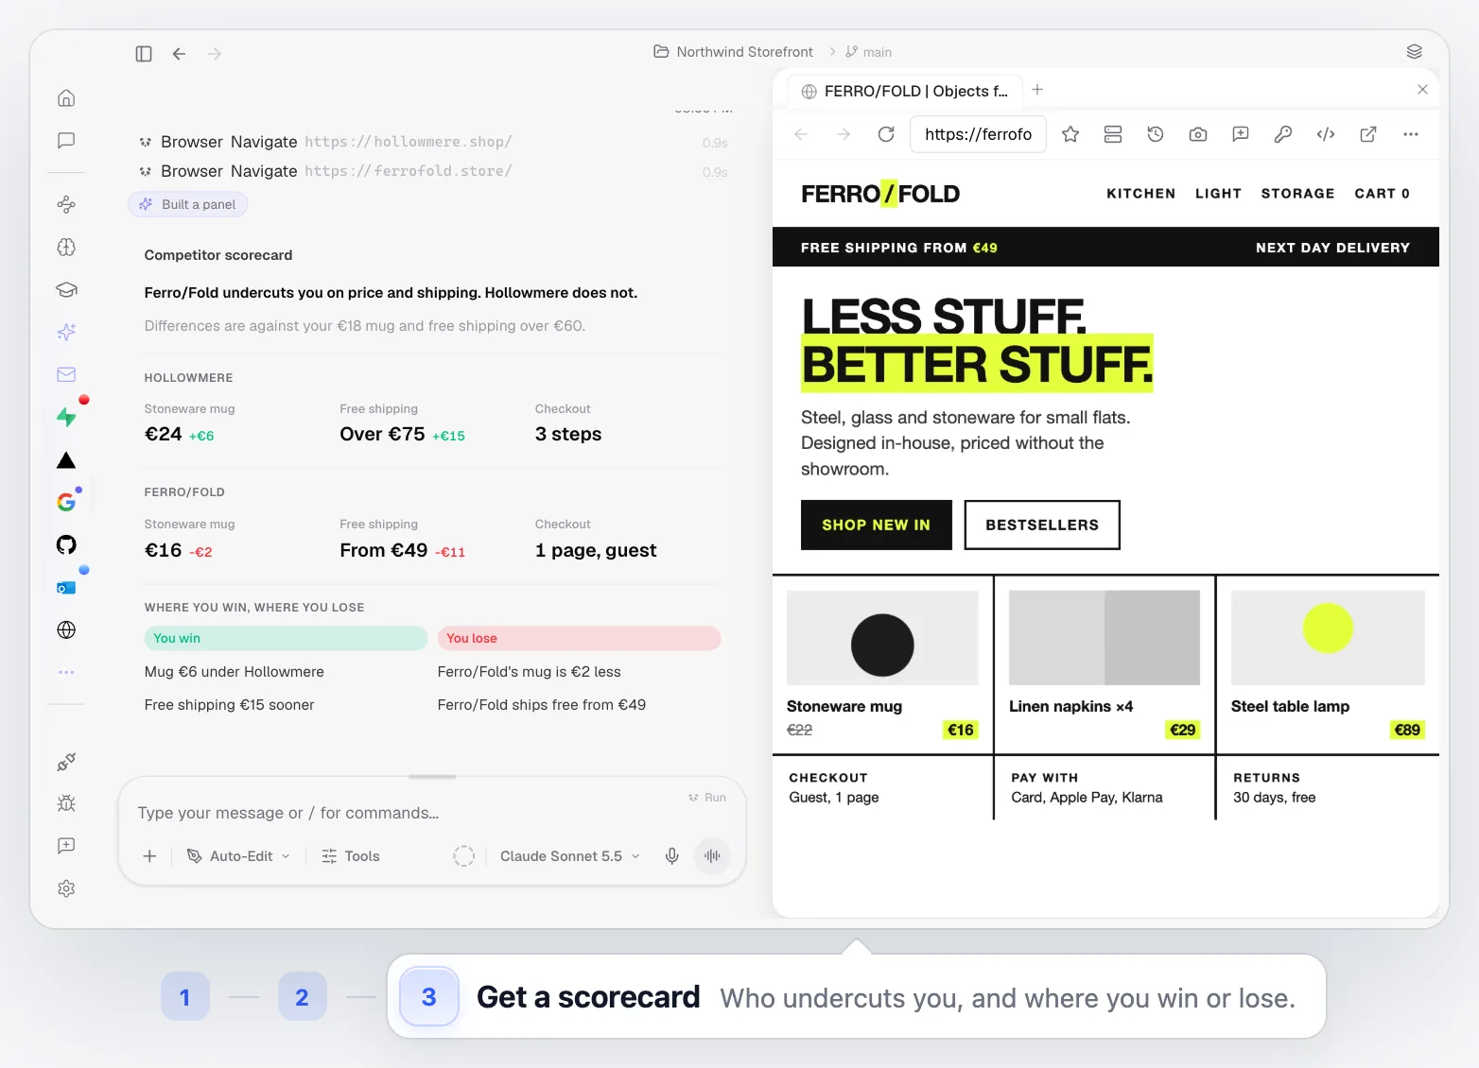Open the Tools menu in composer

point(350,856)
